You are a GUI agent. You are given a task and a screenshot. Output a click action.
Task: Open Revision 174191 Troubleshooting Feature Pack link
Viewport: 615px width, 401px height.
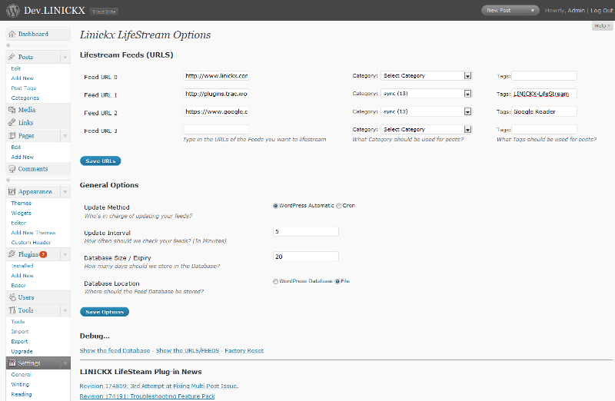[147, 396]
